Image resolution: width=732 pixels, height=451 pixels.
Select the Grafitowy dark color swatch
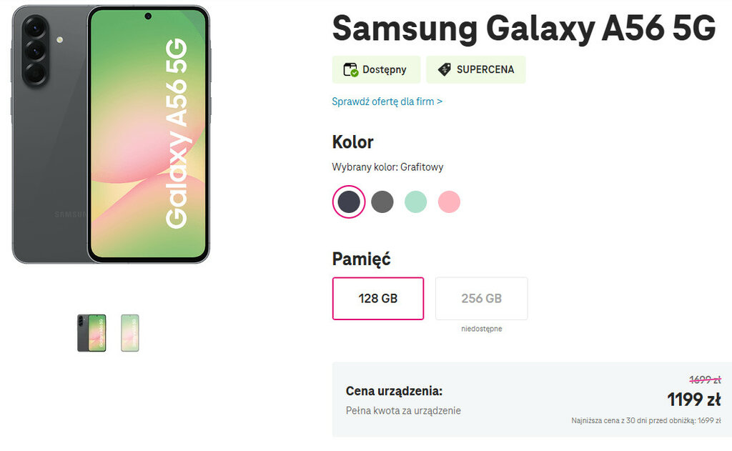pos(349,202)
